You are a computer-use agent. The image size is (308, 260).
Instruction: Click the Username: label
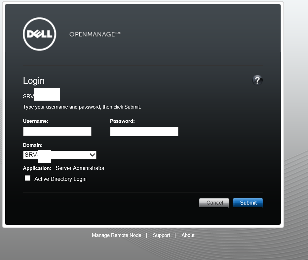coord(36,121)
